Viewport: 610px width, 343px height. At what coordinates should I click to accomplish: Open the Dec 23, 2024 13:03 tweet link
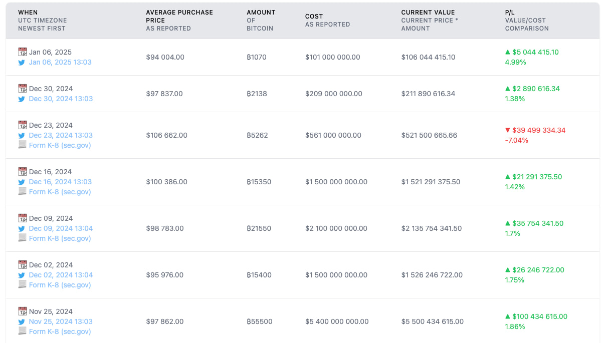(61, 135)
